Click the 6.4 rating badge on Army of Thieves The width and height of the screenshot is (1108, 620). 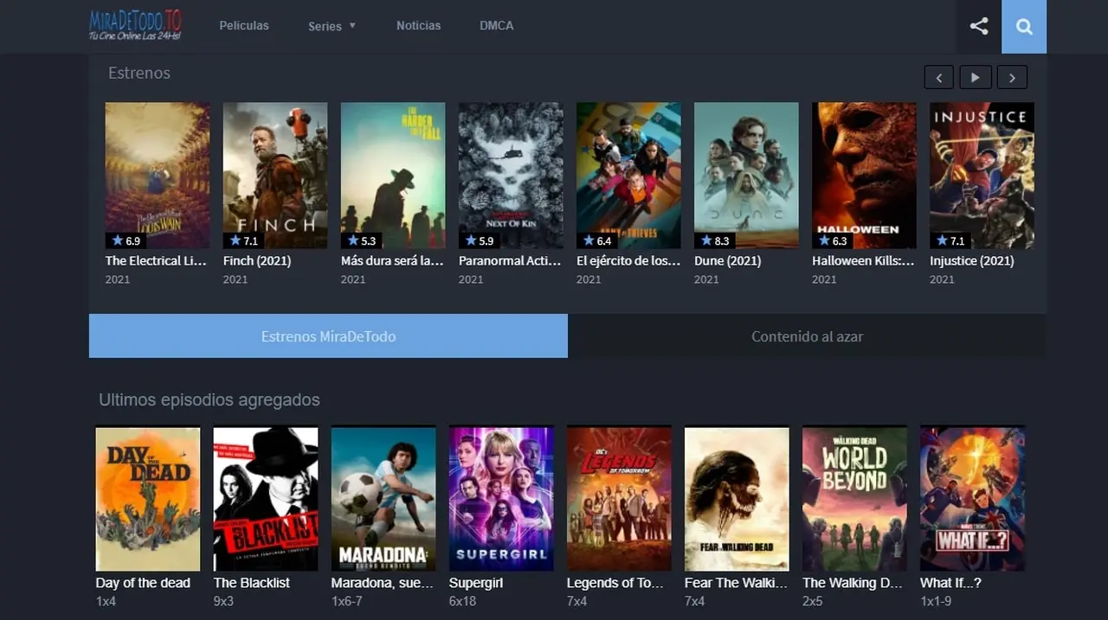[597, 240]
